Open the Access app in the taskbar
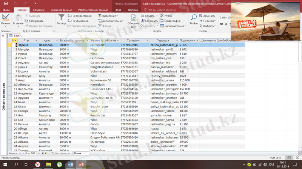The height and width of the screenshot is (169, 302). point(81,164)
